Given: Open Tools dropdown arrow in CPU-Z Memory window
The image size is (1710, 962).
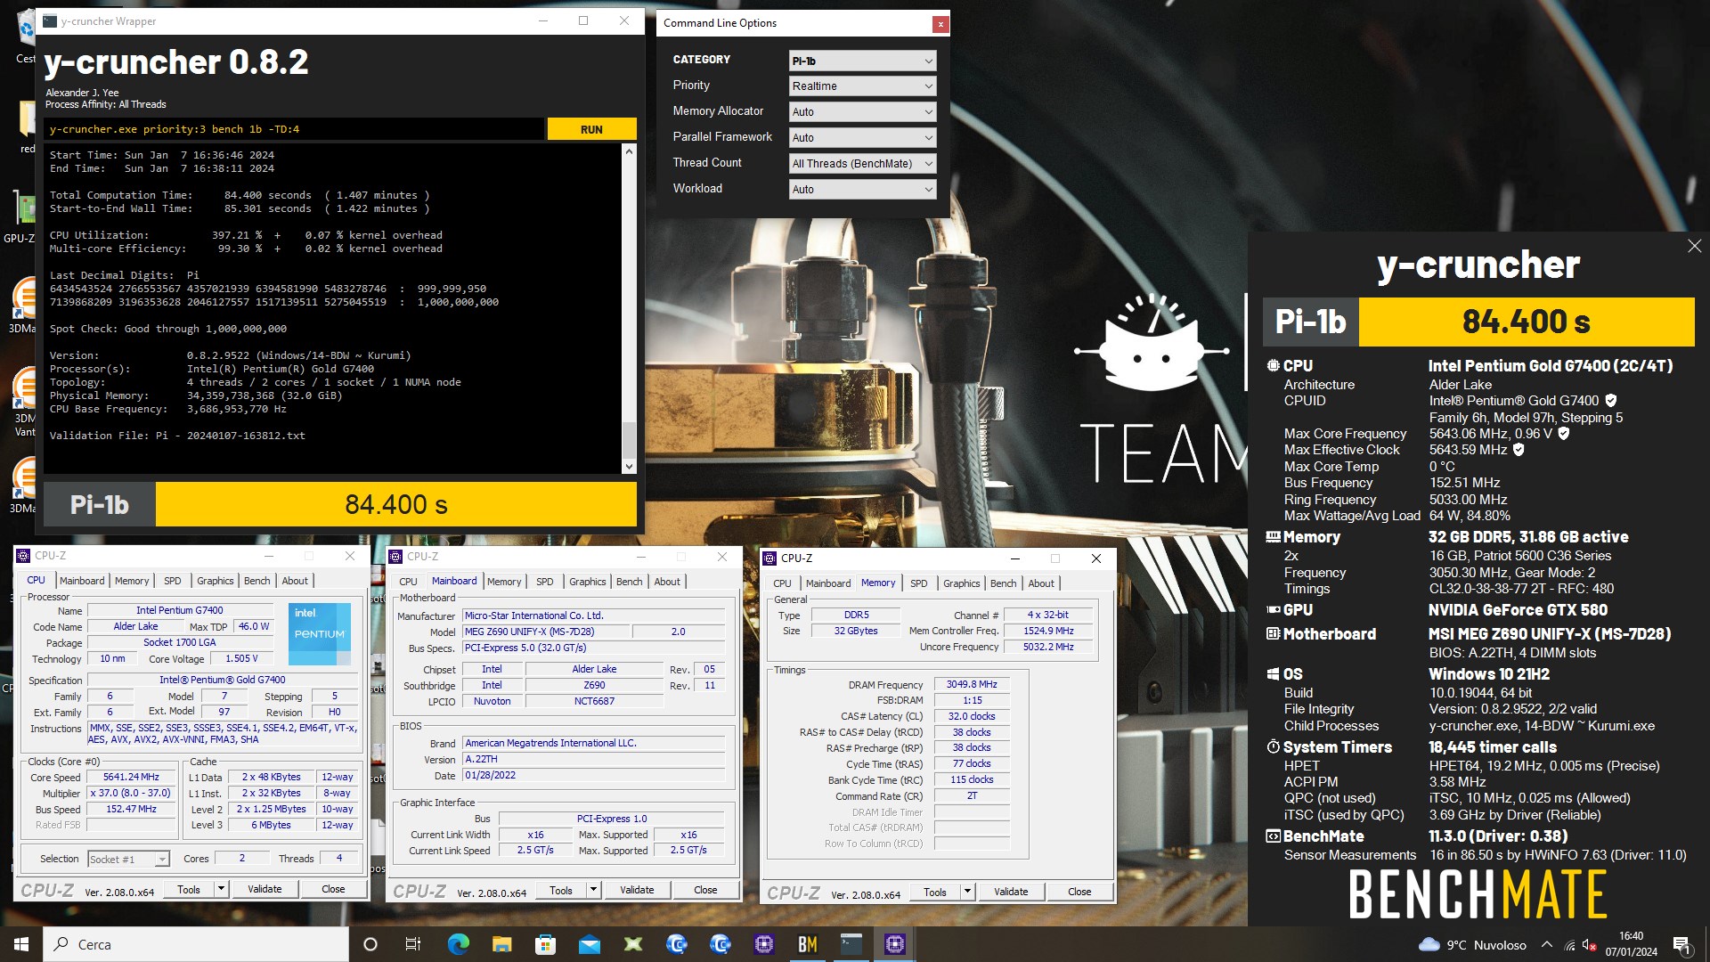Looking at the screenshot, I should point(967,892).
